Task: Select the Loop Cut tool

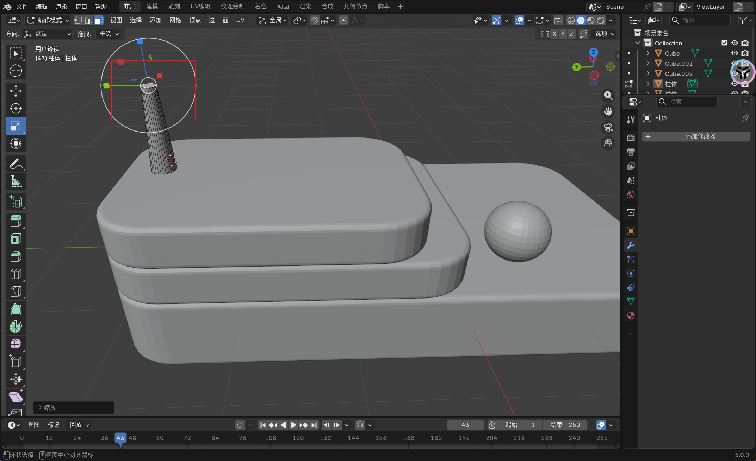Action: (x=16, y=274)
